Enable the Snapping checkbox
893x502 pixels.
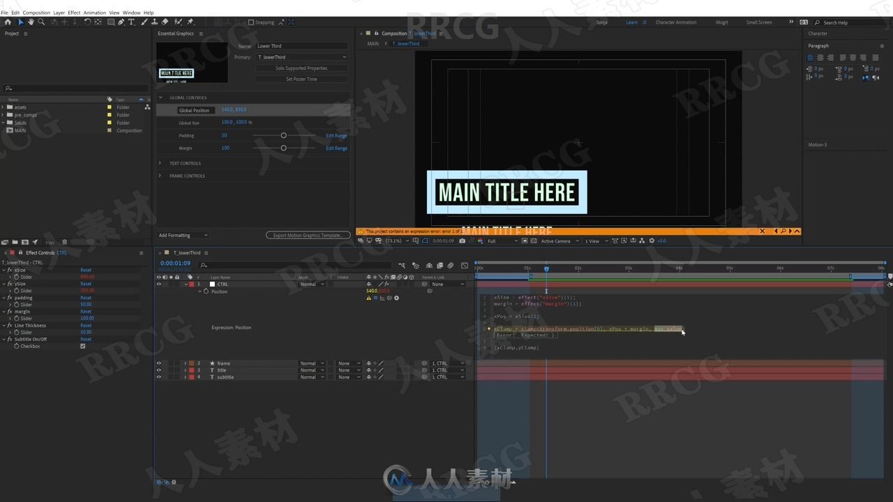pyautogui.click(x=251, y=22)
